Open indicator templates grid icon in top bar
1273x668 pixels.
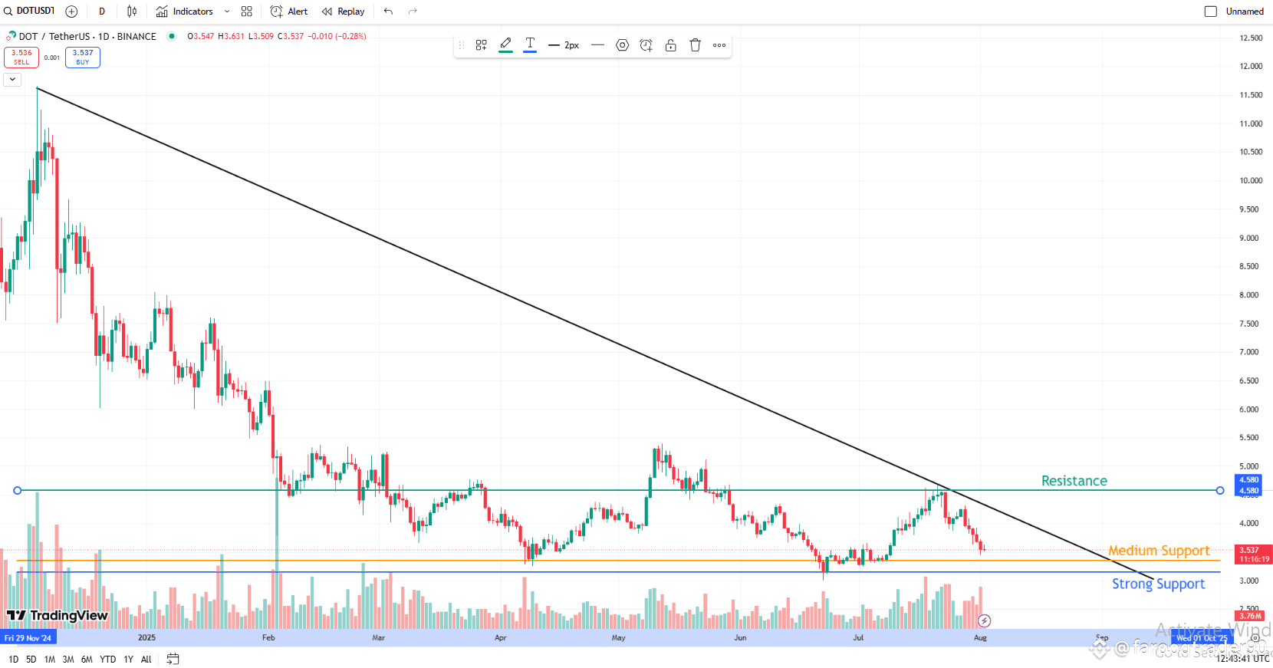coord(247,12)
